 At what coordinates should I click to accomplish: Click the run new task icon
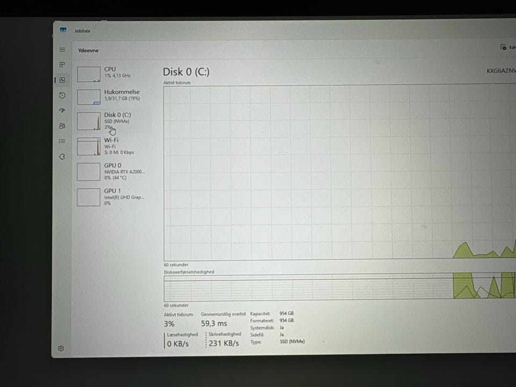click(503, 47)
